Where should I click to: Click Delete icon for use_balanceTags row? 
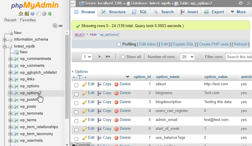point(116,138)
